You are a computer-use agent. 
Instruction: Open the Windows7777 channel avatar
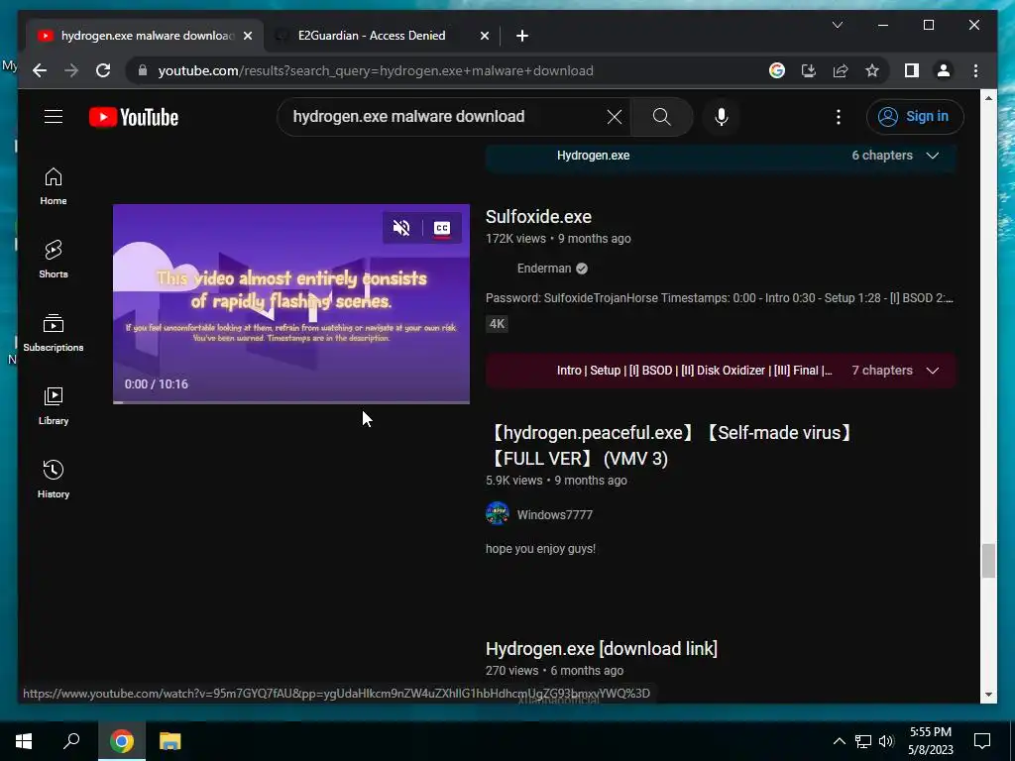[x=498, y=514]
